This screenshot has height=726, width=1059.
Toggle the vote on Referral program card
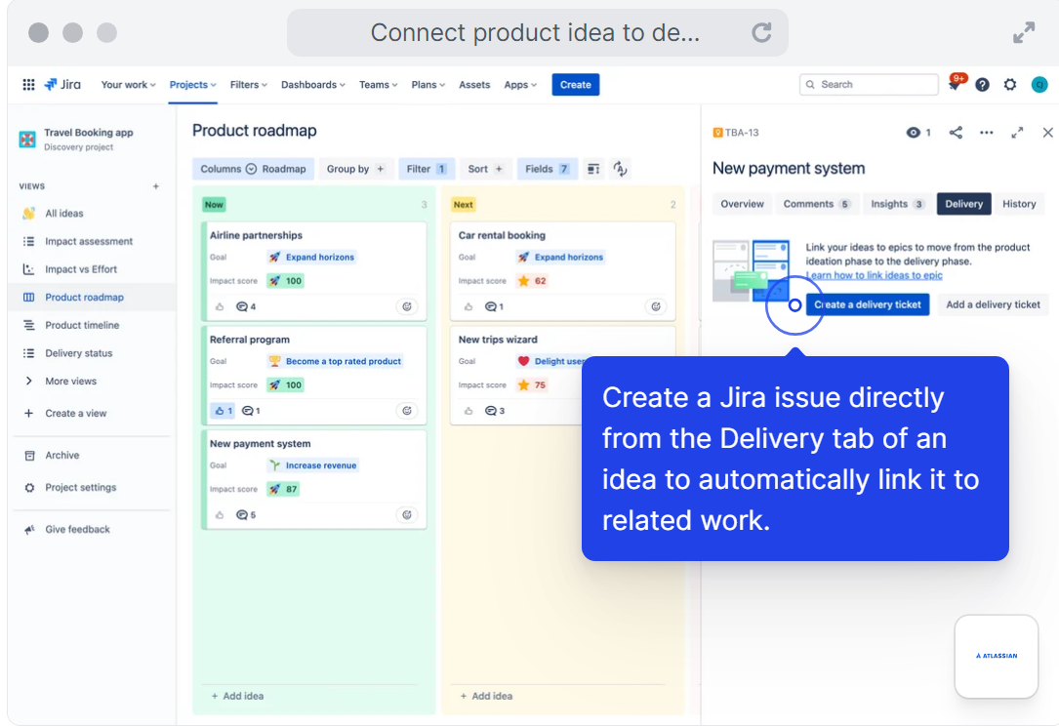pos(223,411)
